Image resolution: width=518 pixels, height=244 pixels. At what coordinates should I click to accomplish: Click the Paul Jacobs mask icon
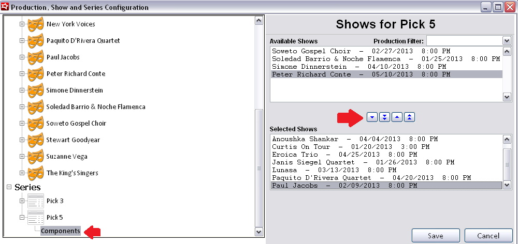35,57
